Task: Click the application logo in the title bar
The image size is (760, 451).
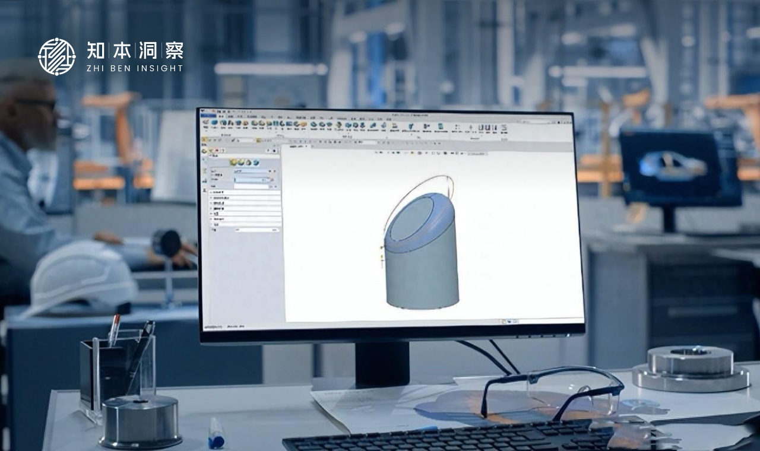Action: pyautogui.click(x=203, y=111)
